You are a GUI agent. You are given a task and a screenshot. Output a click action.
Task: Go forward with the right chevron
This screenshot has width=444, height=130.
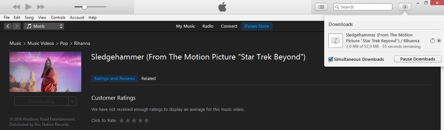(x=17, y=26)
